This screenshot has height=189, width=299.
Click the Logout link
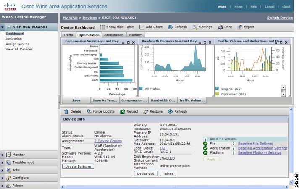pyautogui.click(x=270, y=7)
